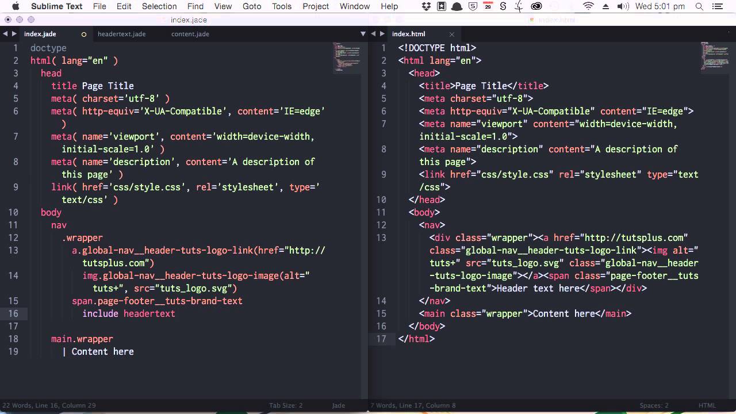The image size is (736, 414).
Task: Open the Edit menu
Action: tap(124, 6)
